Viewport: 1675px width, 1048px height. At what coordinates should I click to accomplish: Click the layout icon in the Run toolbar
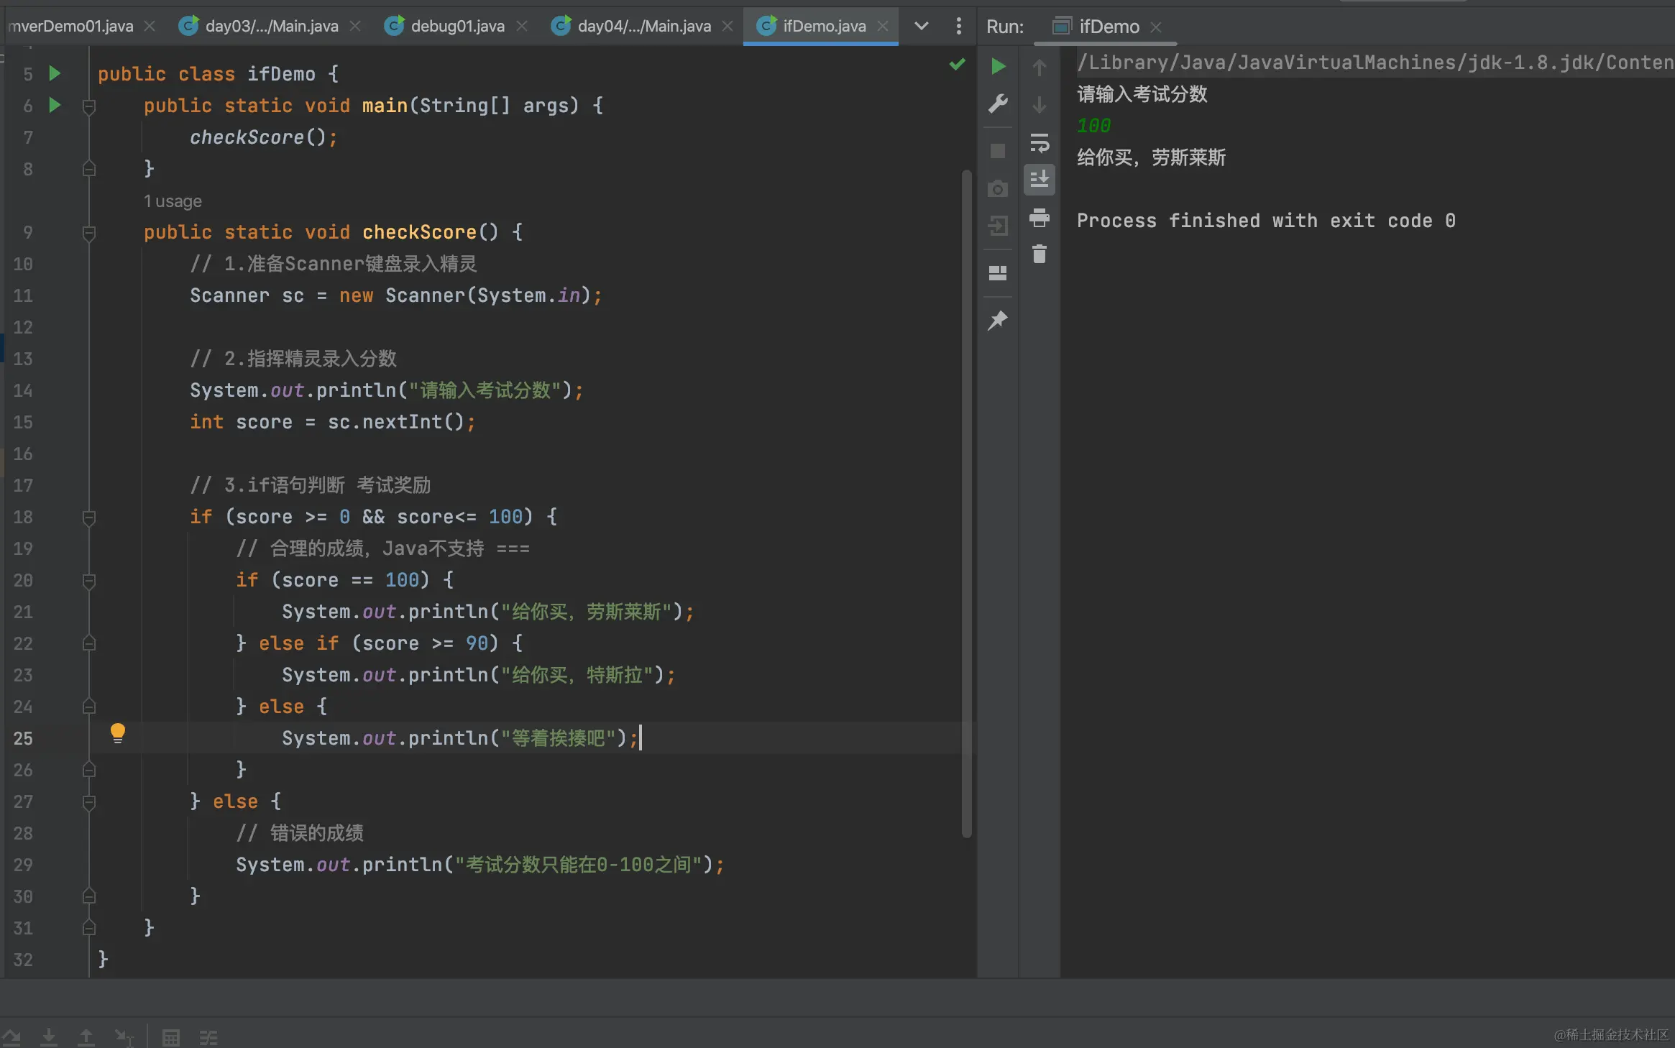[998, 273]
